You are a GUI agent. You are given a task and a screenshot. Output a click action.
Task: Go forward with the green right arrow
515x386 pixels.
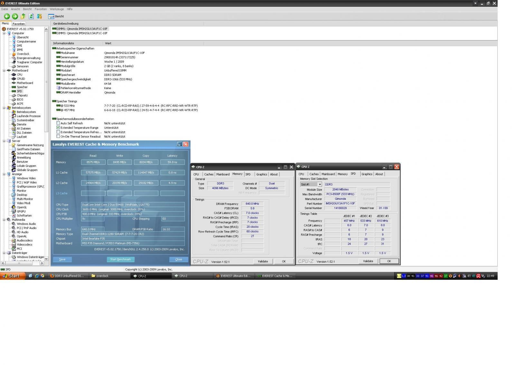point(15,16)
